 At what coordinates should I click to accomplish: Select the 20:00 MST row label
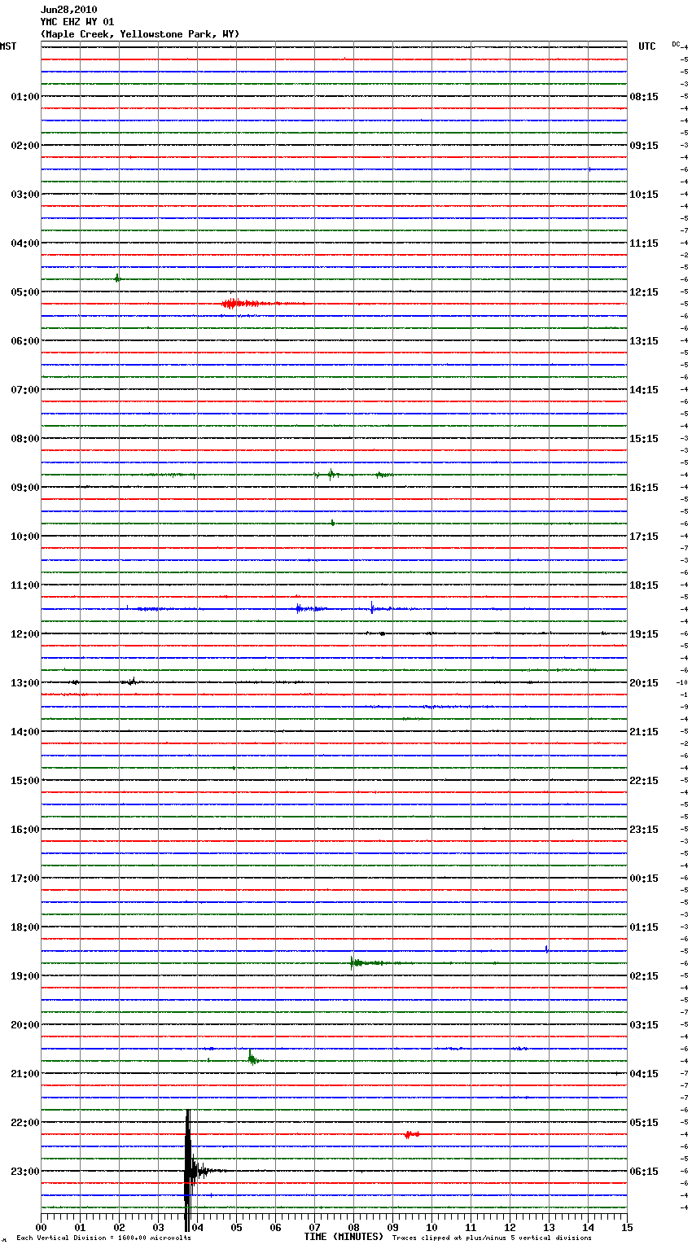25,1025
